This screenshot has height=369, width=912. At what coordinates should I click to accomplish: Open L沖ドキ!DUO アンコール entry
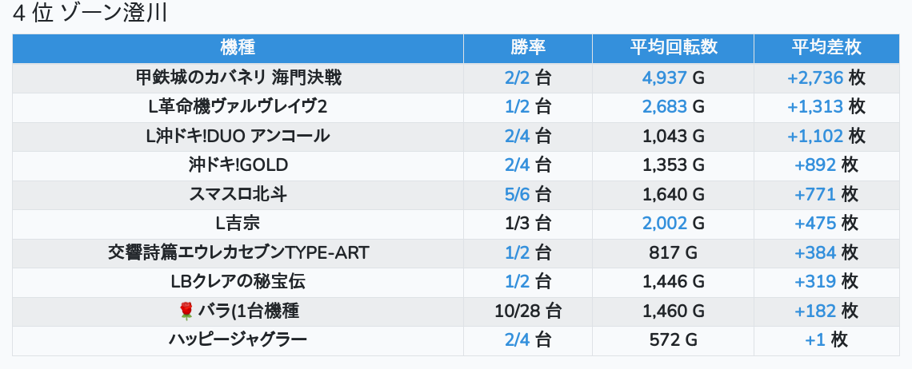238,136
